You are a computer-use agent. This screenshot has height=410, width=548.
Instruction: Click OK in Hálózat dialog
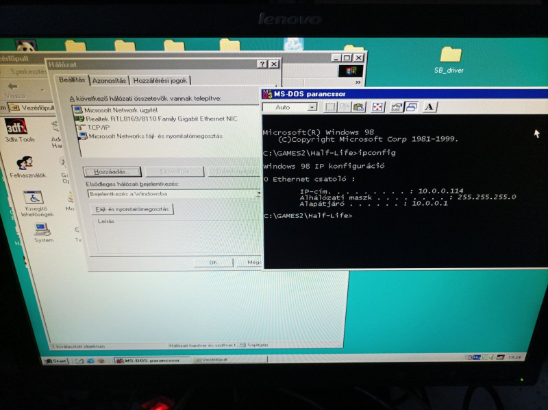point(213,263)
